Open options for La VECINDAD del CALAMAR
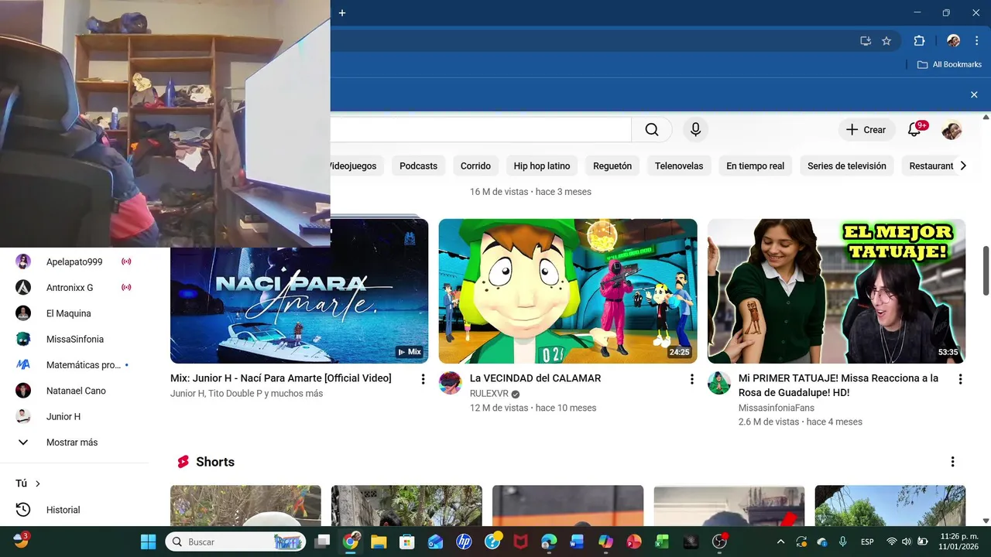Image resolution: width=991 pixels, height=557 pixels. pyautogui.click(x=691, y=379)
